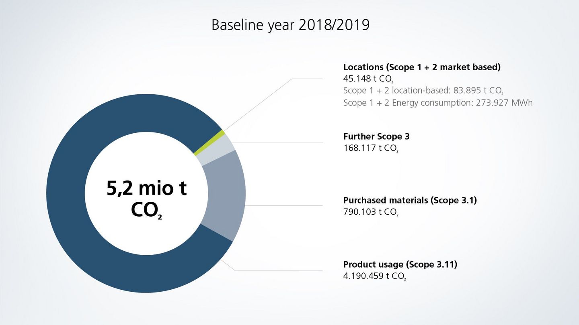This screenshot has width=579, height=325.
Task: Click the Baseline year 2018/2019 title
Action: [x=290, y=24]
